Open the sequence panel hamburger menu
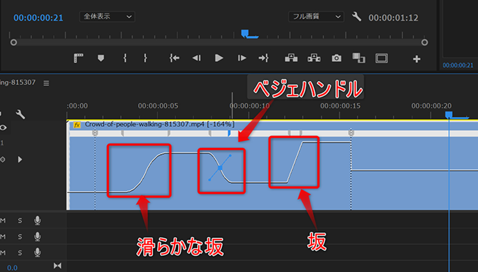 coord(46,83)
